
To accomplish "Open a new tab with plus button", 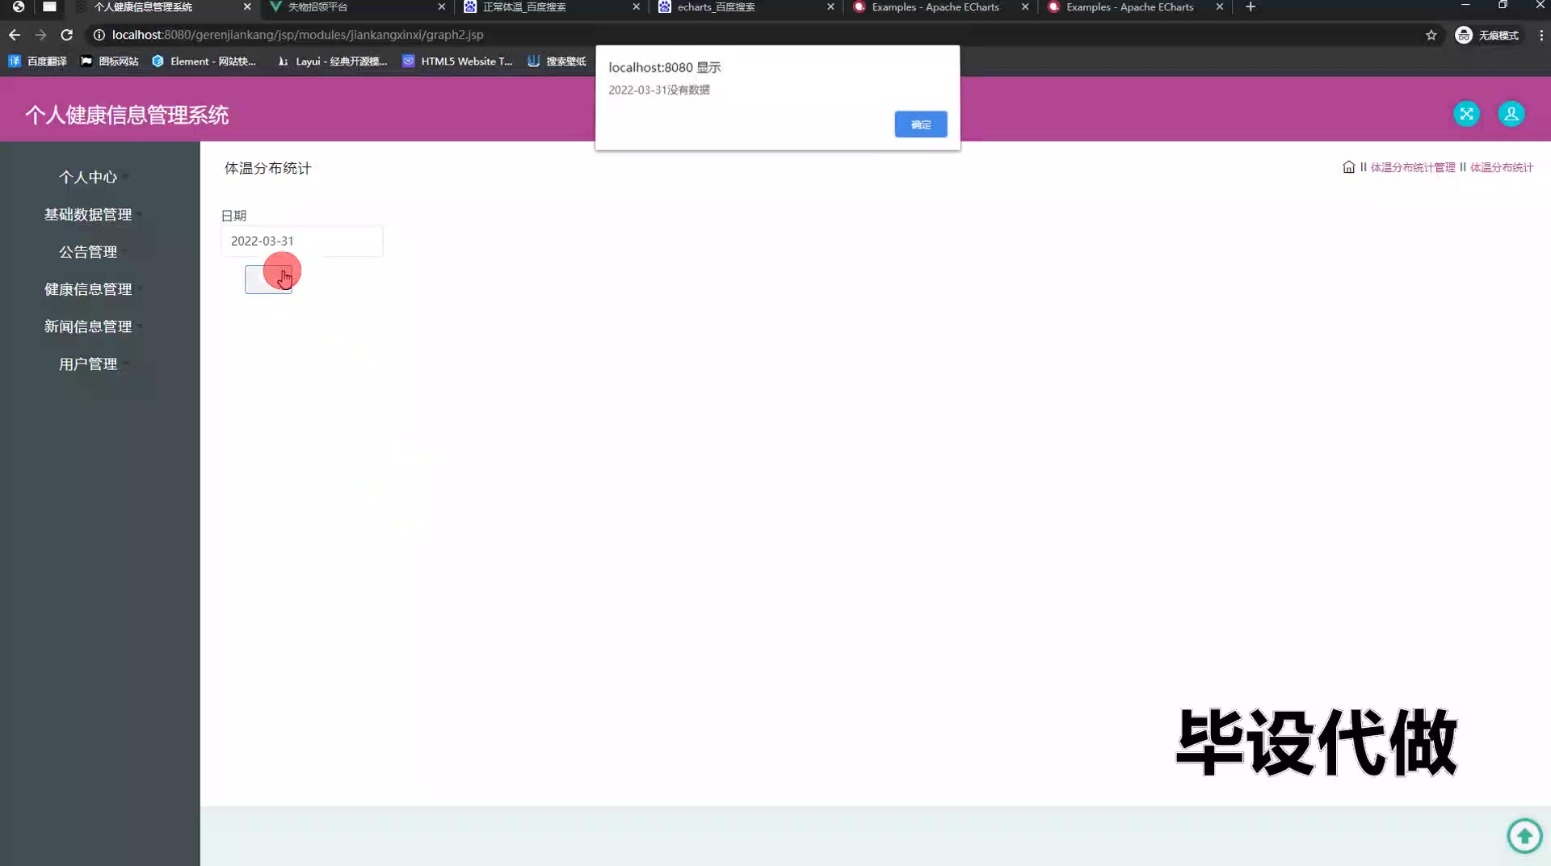I will click(x=1250, y=6).
